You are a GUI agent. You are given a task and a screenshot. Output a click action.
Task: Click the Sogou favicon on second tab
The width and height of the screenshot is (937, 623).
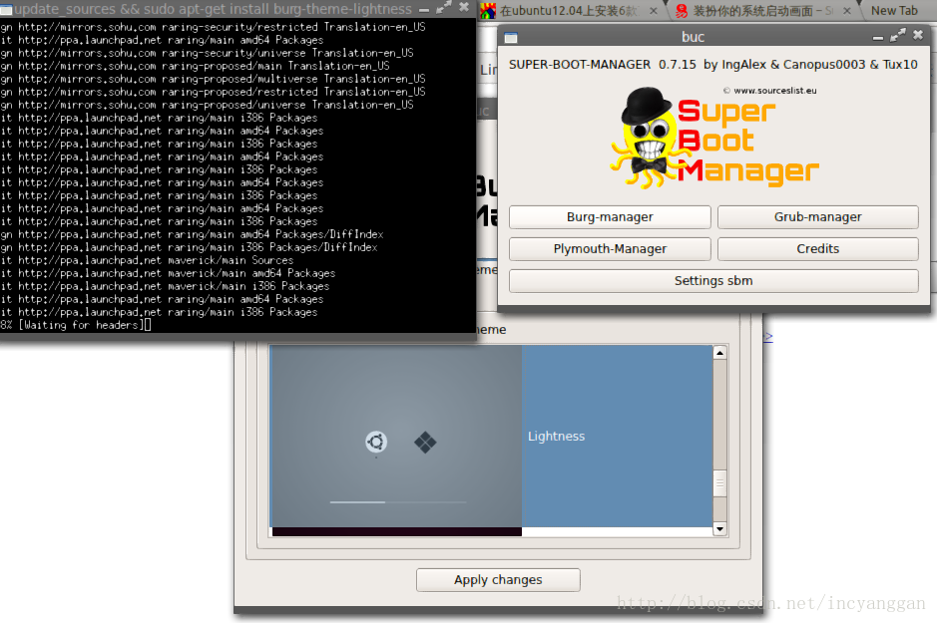[682, 11]
